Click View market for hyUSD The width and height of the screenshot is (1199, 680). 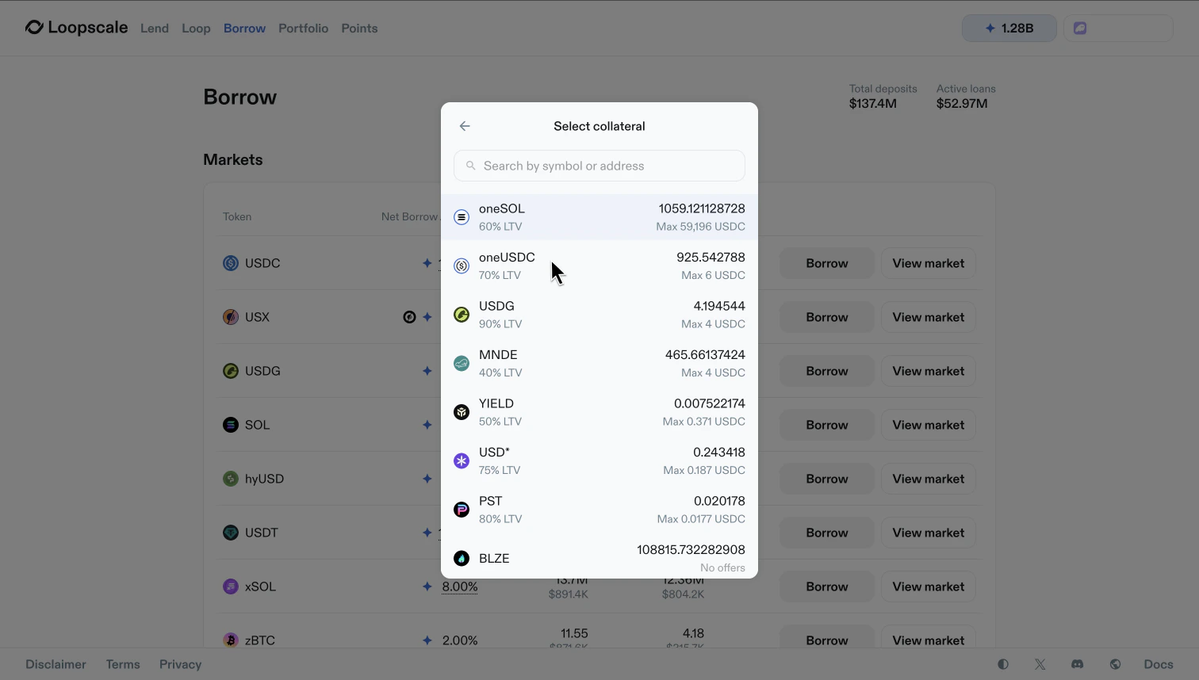point(929,479)
